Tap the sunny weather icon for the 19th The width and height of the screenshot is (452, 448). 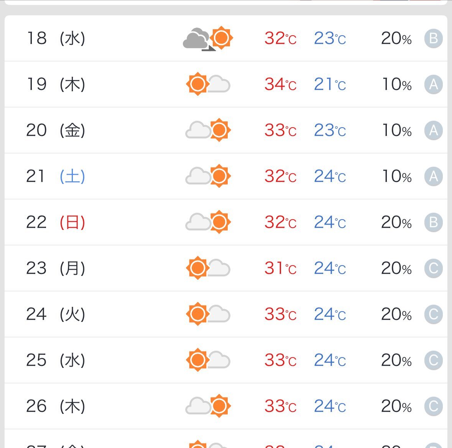click(x=208, y=84)
